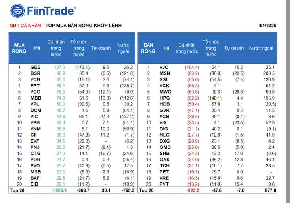Select the VJC ticker in the sell table
Viewport: 290px width, 203px height.
[x=164, y=68]
